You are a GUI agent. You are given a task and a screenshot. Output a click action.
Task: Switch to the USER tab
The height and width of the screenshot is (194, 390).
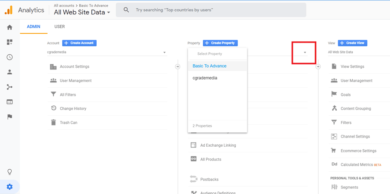coord(60,26)
